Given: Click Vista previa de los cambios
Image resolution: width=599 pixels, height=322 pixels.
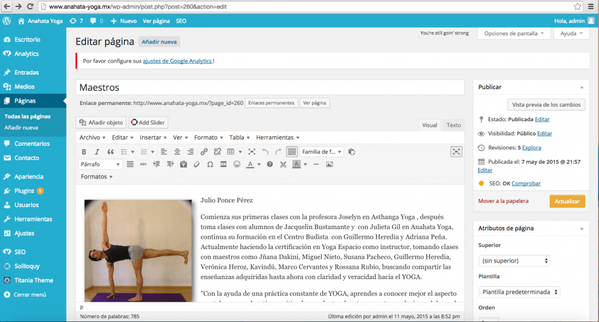Looking at the screenshot, I should [x=546, y=105].
